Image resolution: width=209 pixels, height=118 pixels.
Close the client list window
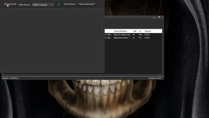(159, 17)
